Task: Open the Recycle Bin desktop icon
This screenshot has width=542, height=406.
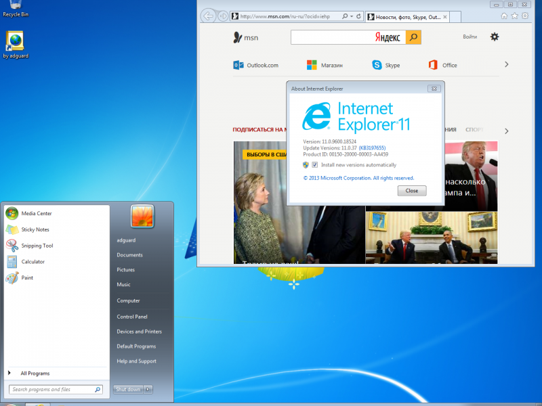Action: point(16,9)
